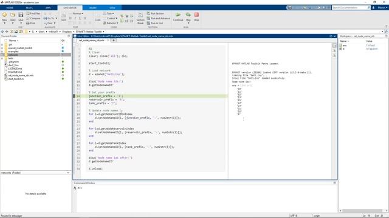
Task: Show output inline view icon
Action: point(334,50)
